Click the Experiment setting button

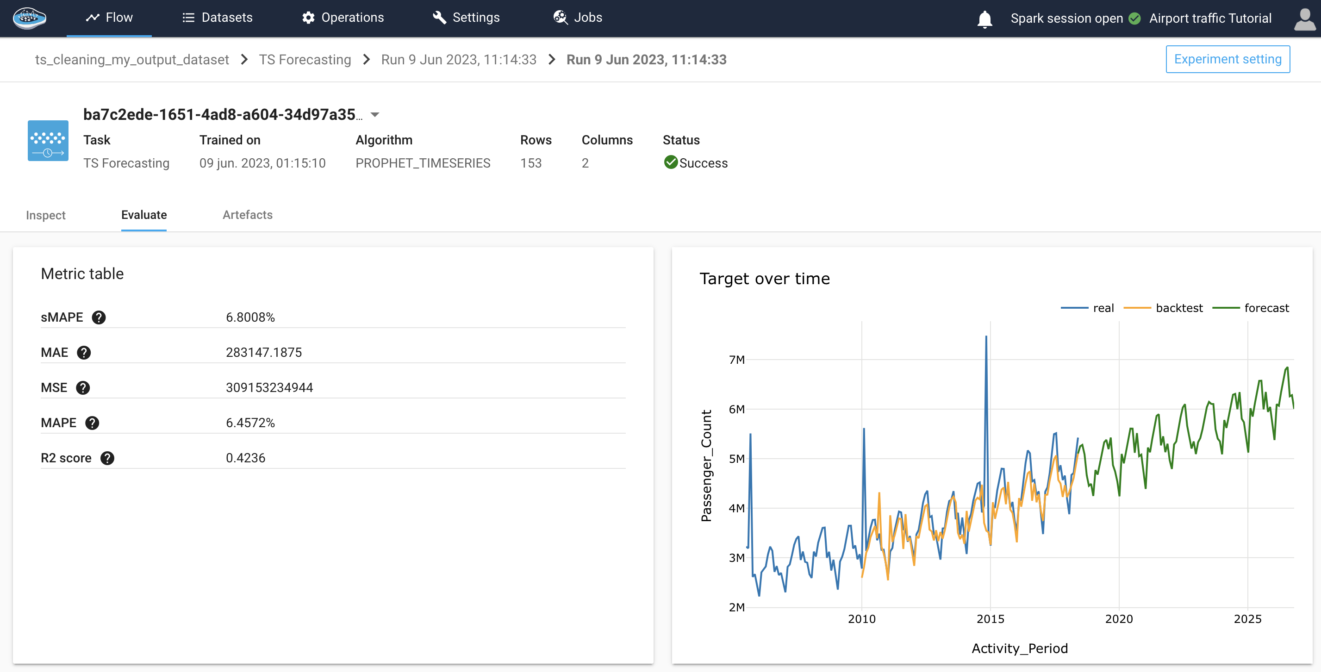pyautogui.click(x=1227, y=59)
